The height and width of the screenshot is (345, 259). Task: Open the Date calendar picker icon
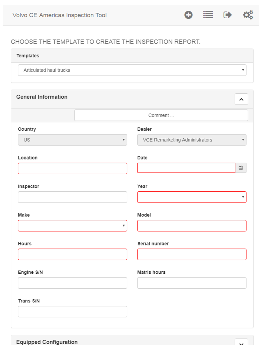[241, 168]
